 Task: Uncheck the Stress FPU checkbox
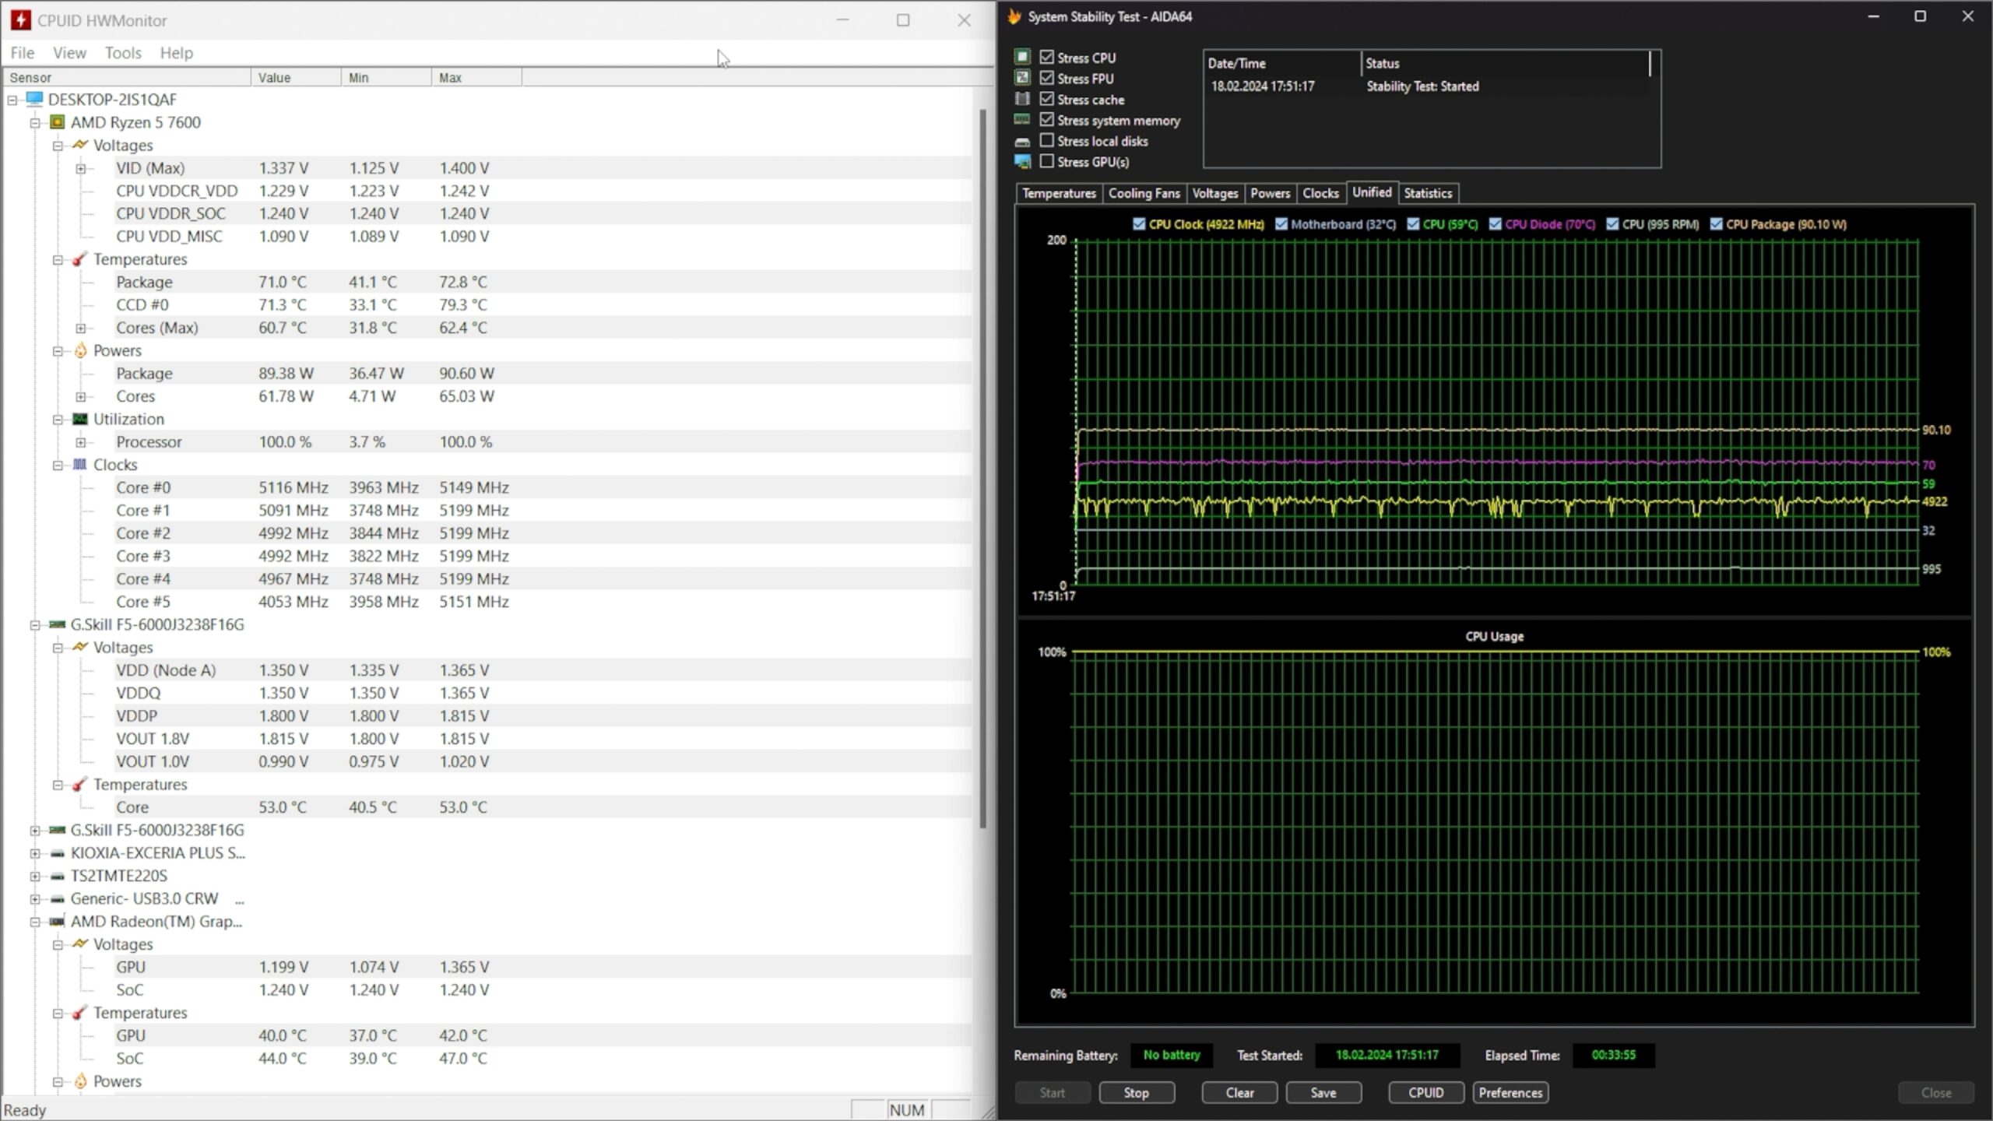(1047, 78)
